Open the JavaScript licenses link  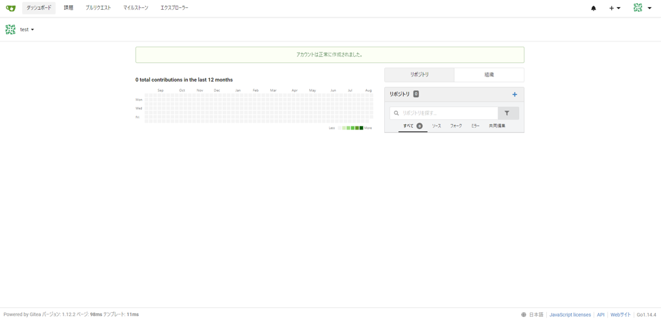570,315
